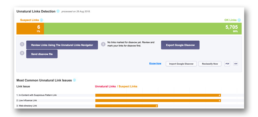
Task: Click info icon next to OK Links
Action: [x=239, y=20]
